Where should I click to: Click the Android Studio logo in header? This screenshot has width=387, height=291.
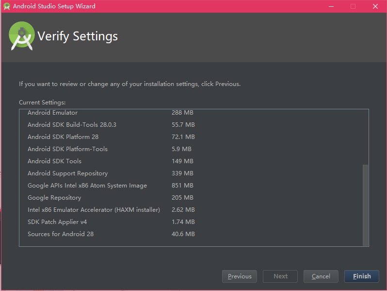(21, 36)
